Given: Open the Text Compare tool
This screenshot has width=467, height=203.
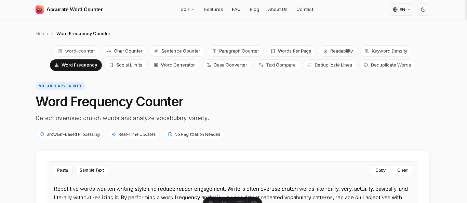Looking at the screenshot, I should [x=277, y=65].
